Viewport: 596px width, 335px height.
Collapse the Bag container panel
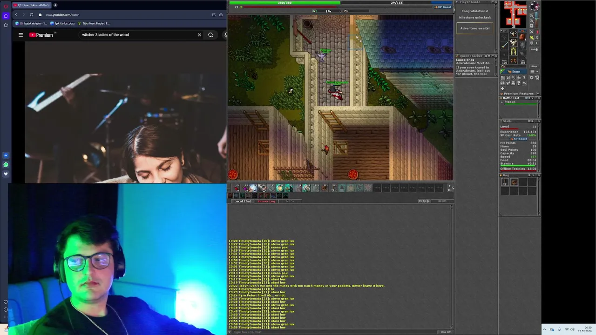pyautogui.click(x=536, y=175)
